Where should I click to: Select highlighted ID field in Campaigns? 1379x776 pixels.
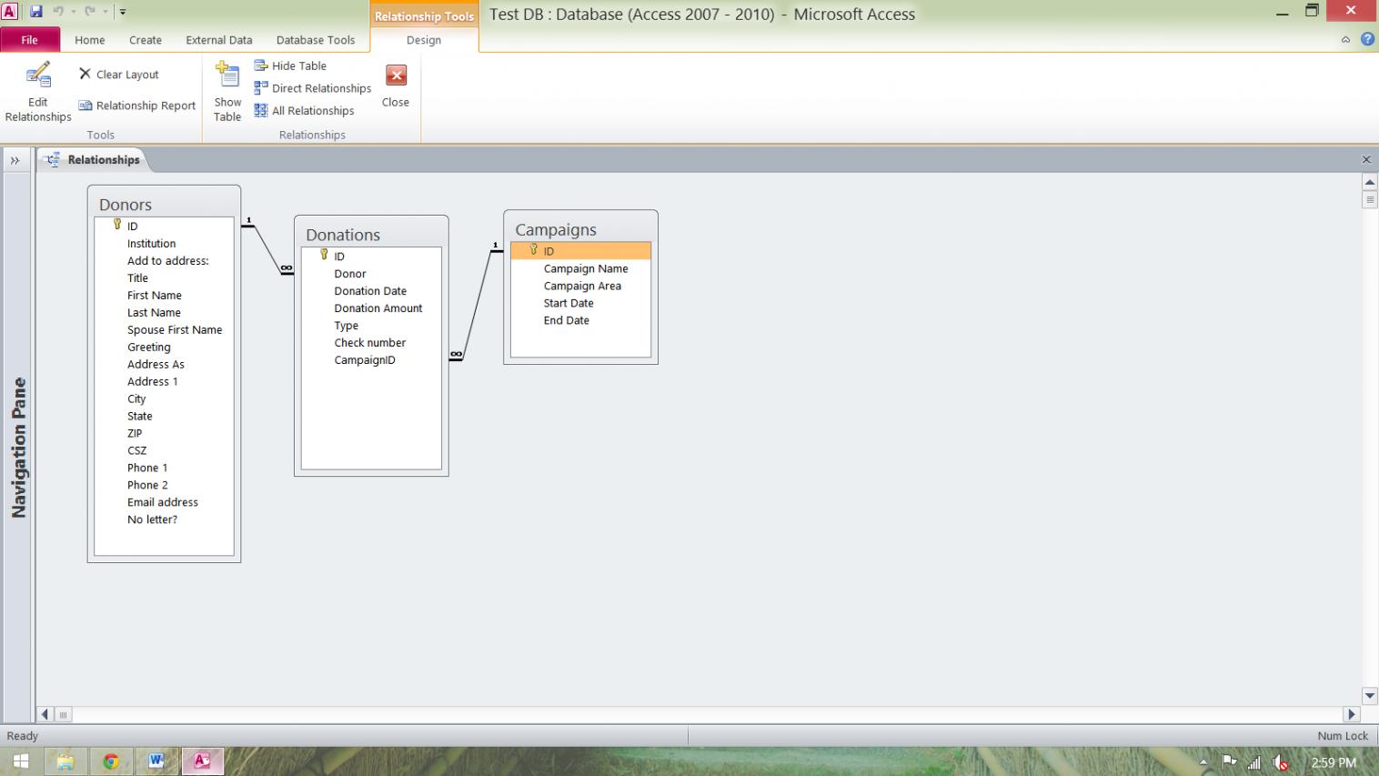[x=580, y=251]
